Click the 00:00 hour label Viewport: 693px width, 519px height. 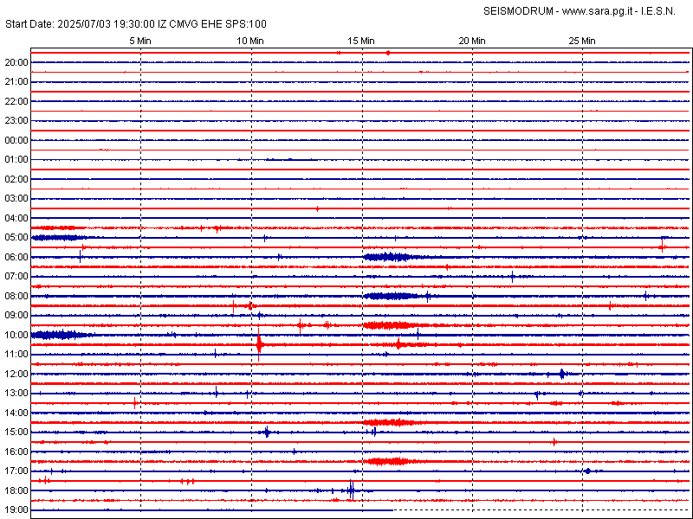coord(16,140)
